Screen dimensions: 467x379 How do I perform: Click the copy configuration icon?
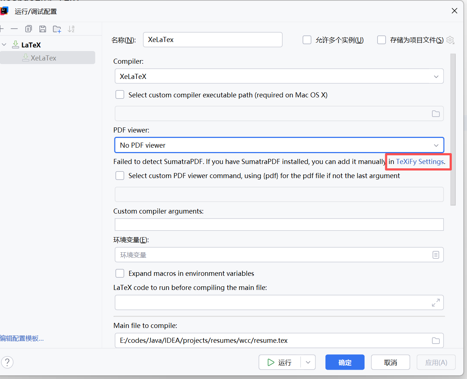[29, 29]
